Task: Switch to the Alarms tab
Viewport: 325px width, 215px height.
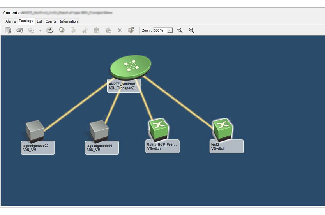Action: point(11,21)
